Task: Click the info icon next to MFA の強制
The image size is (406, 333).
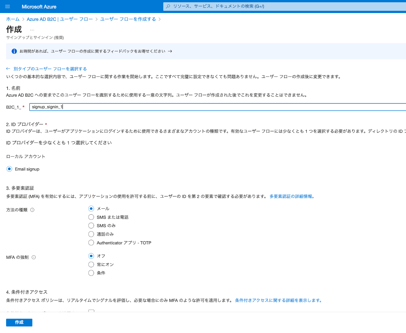Action: point(34,257)
